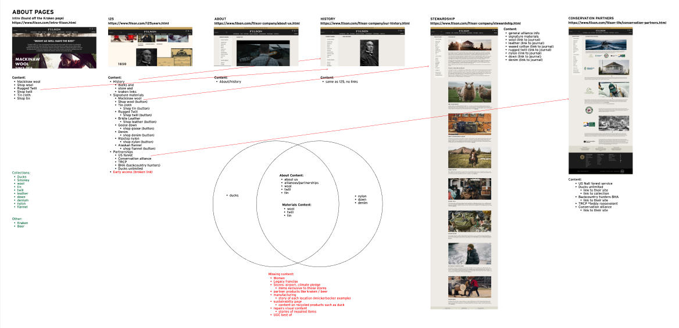Click the 'About/history' bullet
This screenshot has width=679, height=328.
click(230, 81)
